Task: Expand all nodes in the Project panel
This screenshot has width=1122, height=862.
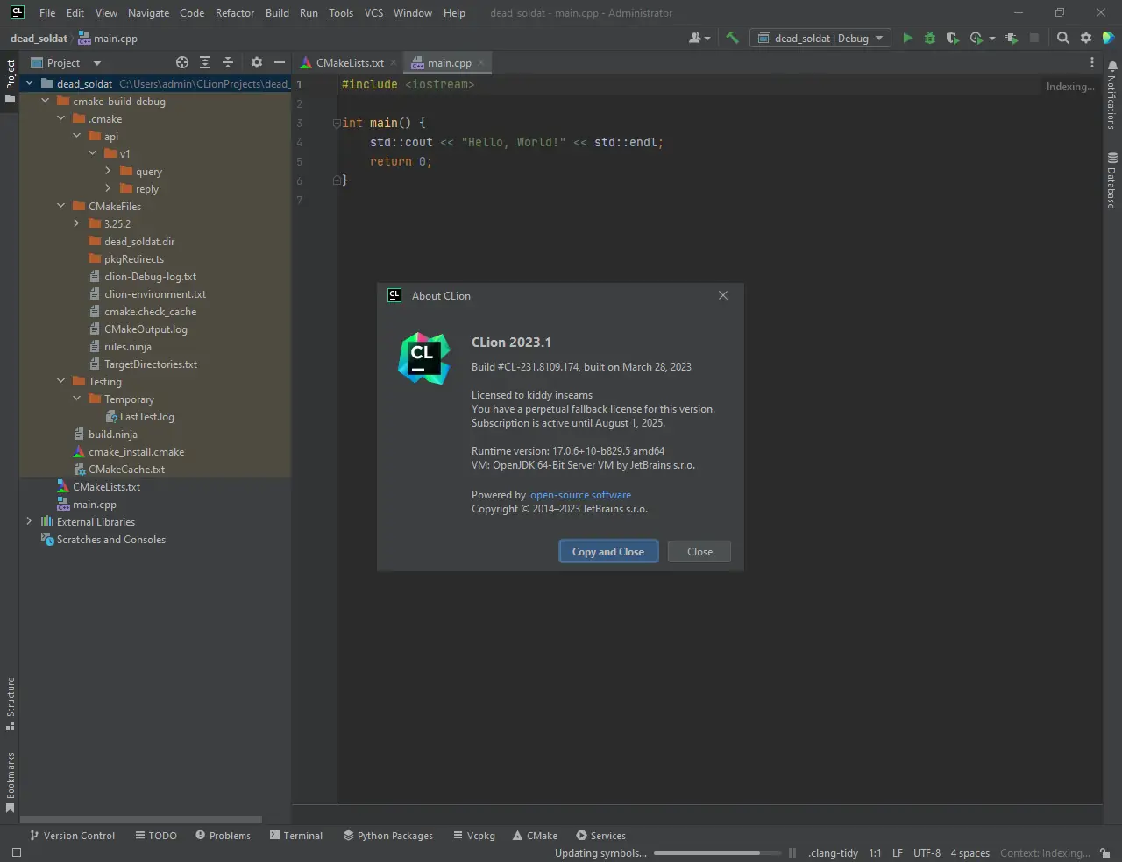Action: pyautogui.click(x=205, y=62)
